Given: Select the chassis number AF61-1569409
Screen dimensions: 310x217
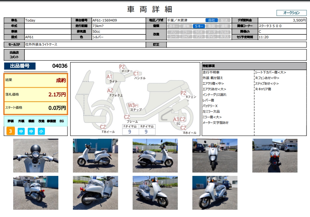Looking at the screenshot, I should (x=105, y=20).
